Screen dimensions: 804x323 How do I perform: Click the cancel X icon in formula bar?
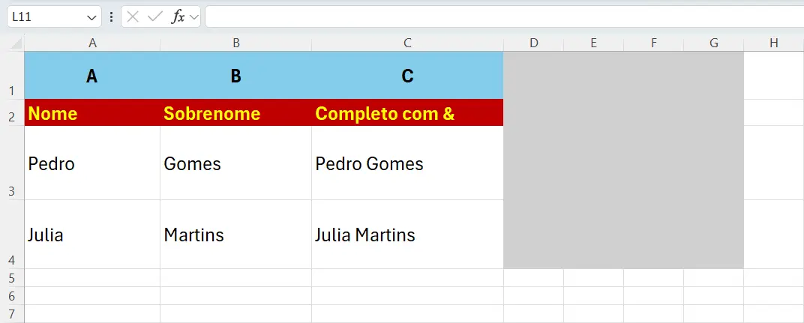[x=133, y=16]
